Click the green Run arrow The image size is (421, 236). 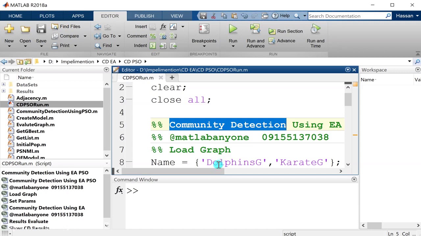click(233, 29)
